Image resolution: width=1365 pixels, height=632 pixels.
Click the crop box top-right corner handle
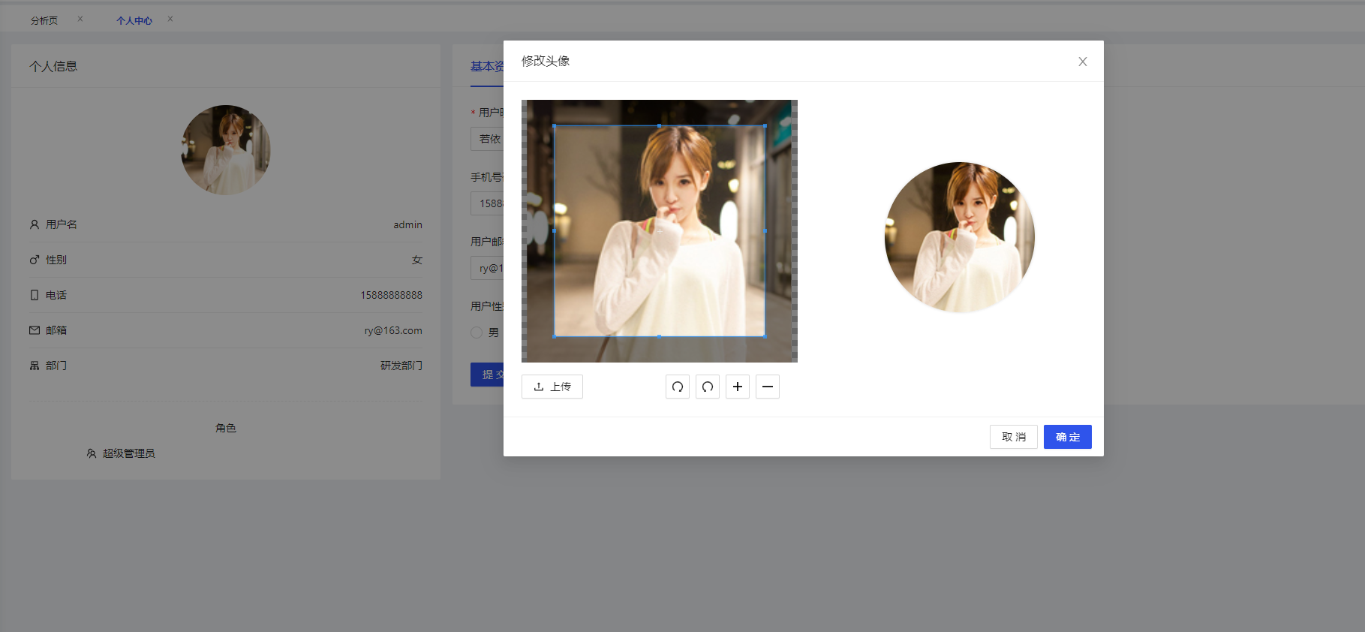[x=765, y=126]
